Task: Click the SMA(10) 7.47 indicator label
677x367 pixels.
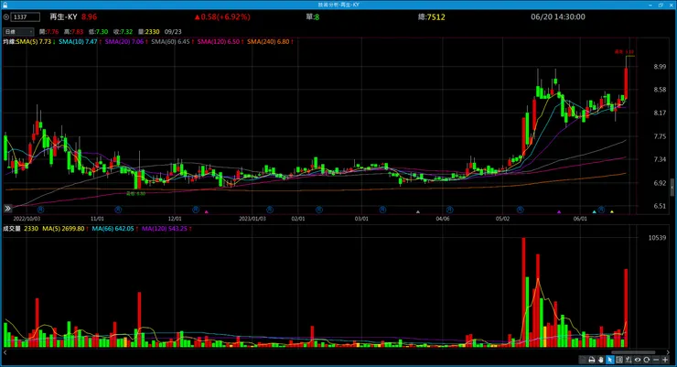Action: click(78, 42)
